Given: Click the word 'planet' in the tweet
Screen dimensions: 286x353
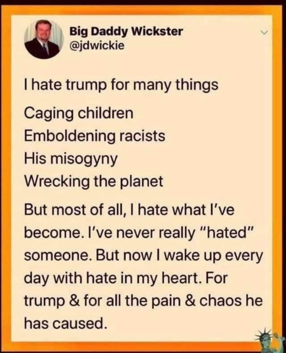Looking at the screenshot, I should 142,182.
